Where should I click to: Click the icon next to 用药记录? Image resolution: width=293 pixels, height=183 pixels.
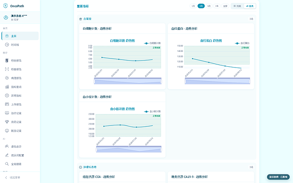(x=7, y=122)
